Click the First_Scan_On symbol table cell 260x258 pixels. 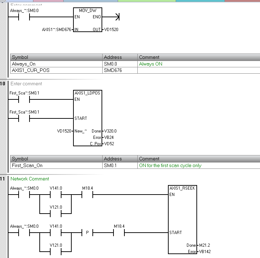[x=56, y=165]
